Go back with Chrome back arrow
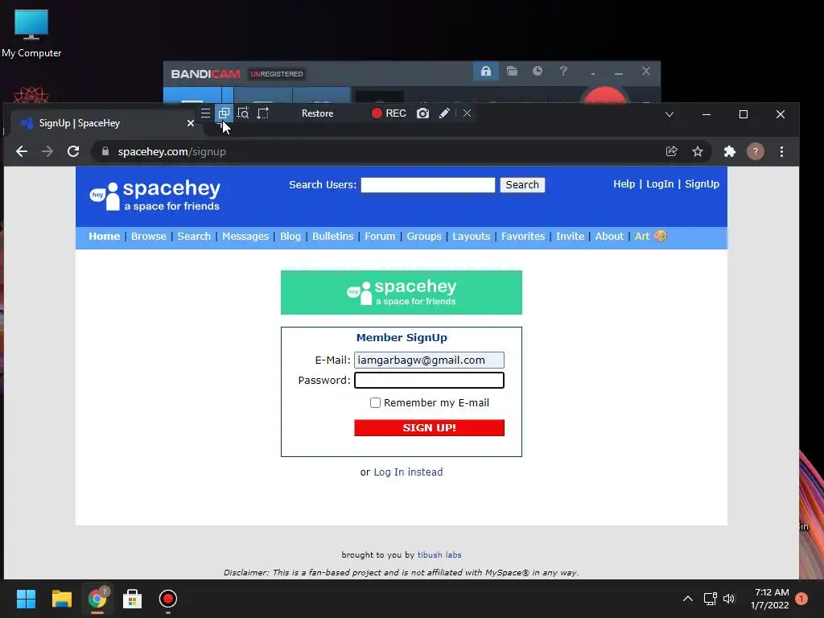The image size is (824, 618). (x=22, y=151)
